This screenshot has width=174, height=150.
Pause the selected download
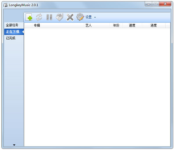click(49, 17)
